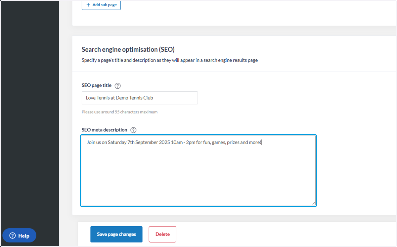Click inside the SEO meta description textarea
This screenshot has width=397, height=247.
coord(198,170)
